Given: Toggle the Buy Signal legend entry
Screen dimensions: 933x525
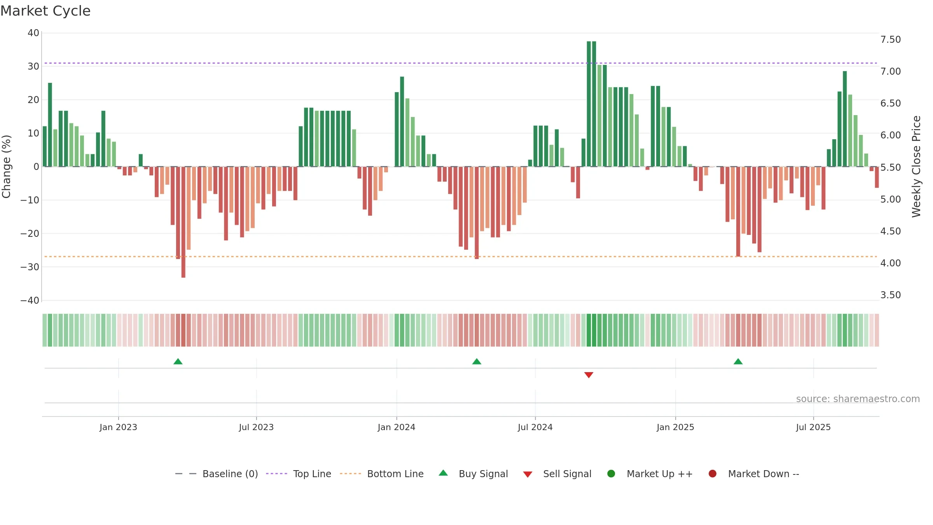Looking at the screenshot, I should click(473, 474).
